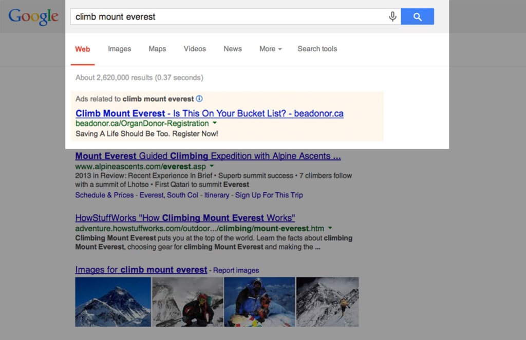Open the thumbnail of climber in red jacket
This screenshot has width=526, height=340.
[187, 302]
